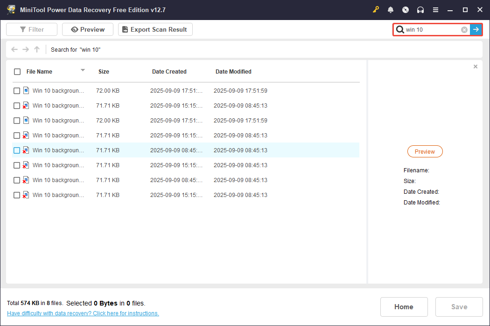490x326 pixels.
Task: Click the magnifier icon in the search box
Action: 400,29
